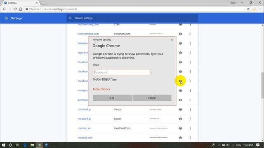Viewport: 264px width, 148px height.
Task: Open File Explorer from taskbar
Action: [32, 145]
